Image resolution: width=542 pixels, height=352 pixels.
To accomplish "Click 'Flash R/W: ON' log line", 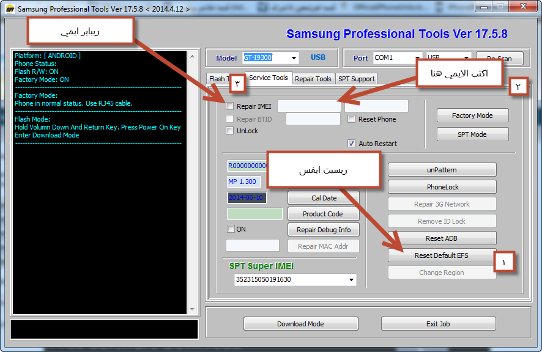I will pyautogui.click(x=37, y=71).
